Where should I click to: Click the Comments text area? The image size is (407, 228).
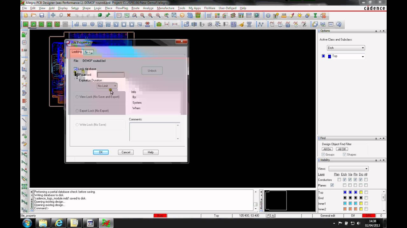coord(155,131)
